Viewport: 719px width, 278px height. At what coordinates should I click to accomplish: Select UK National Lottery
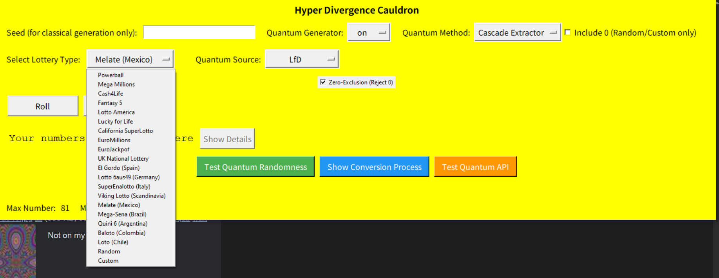click(x=131, y=159)
